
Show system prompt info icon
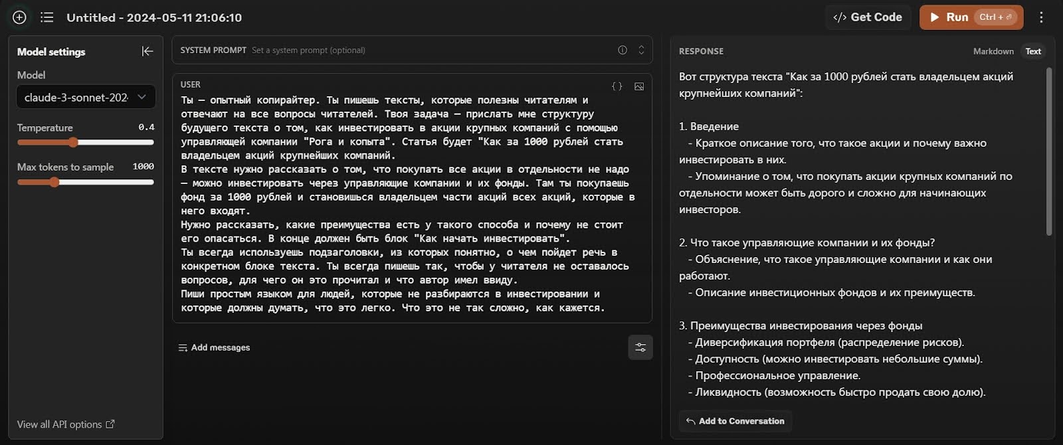[623, 50]
